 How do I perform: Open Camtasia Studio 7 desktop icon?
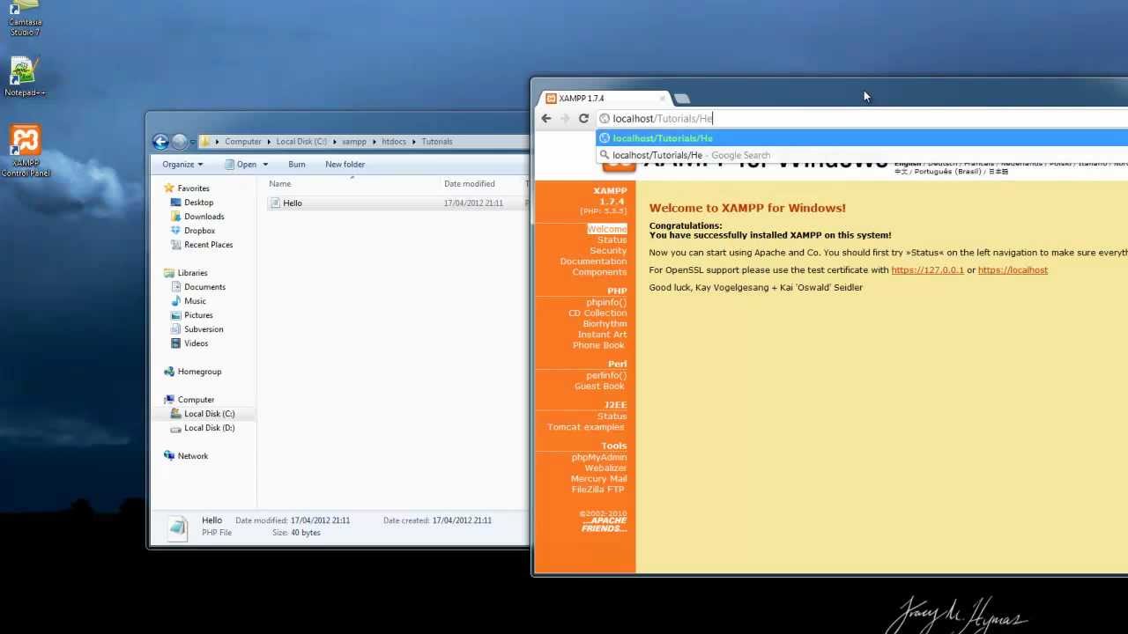(x=25, y=18)
